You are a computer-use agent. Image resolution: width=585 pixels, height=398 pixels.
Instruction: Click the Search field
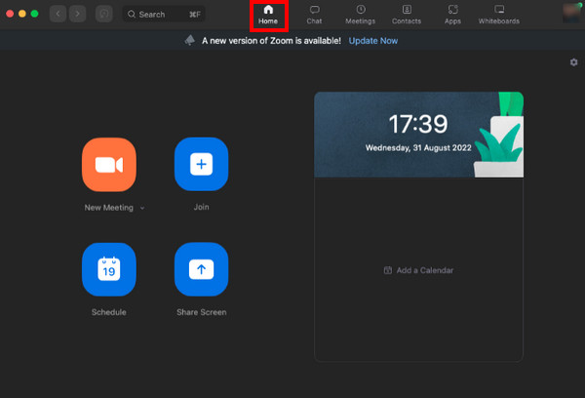[164, 15]
